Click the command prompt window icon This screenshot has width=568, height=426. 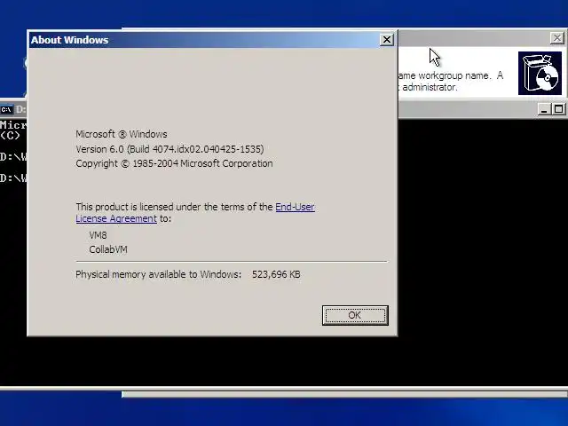[x=6, y=109]
